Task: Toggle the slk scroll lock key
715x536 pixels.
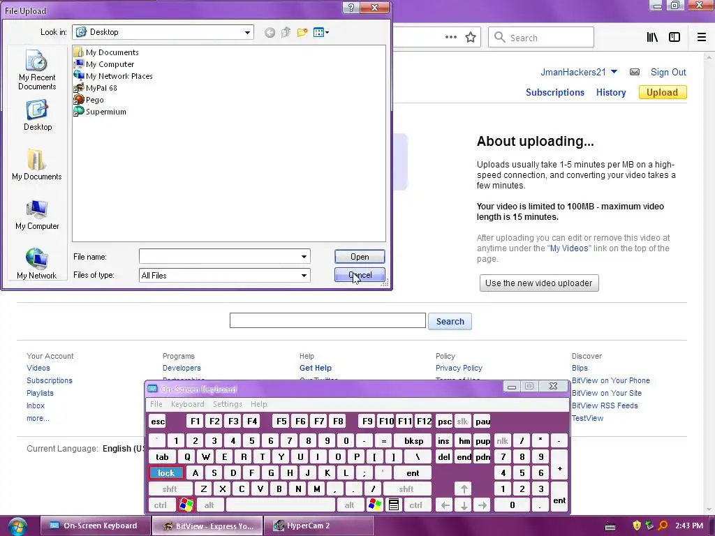Action: pos(462,421)
